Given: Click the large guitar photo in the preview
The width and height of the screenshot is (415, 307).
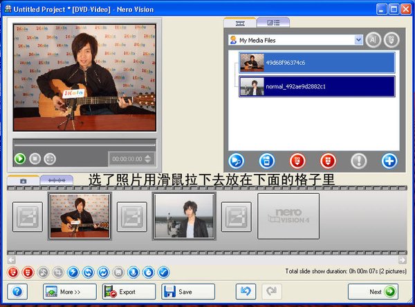Looking at the screenshot, I should point(84,77).
